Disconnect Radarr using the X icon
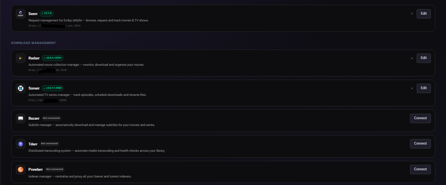The width and height of the screenshot is (446, 185). (412, 58)
